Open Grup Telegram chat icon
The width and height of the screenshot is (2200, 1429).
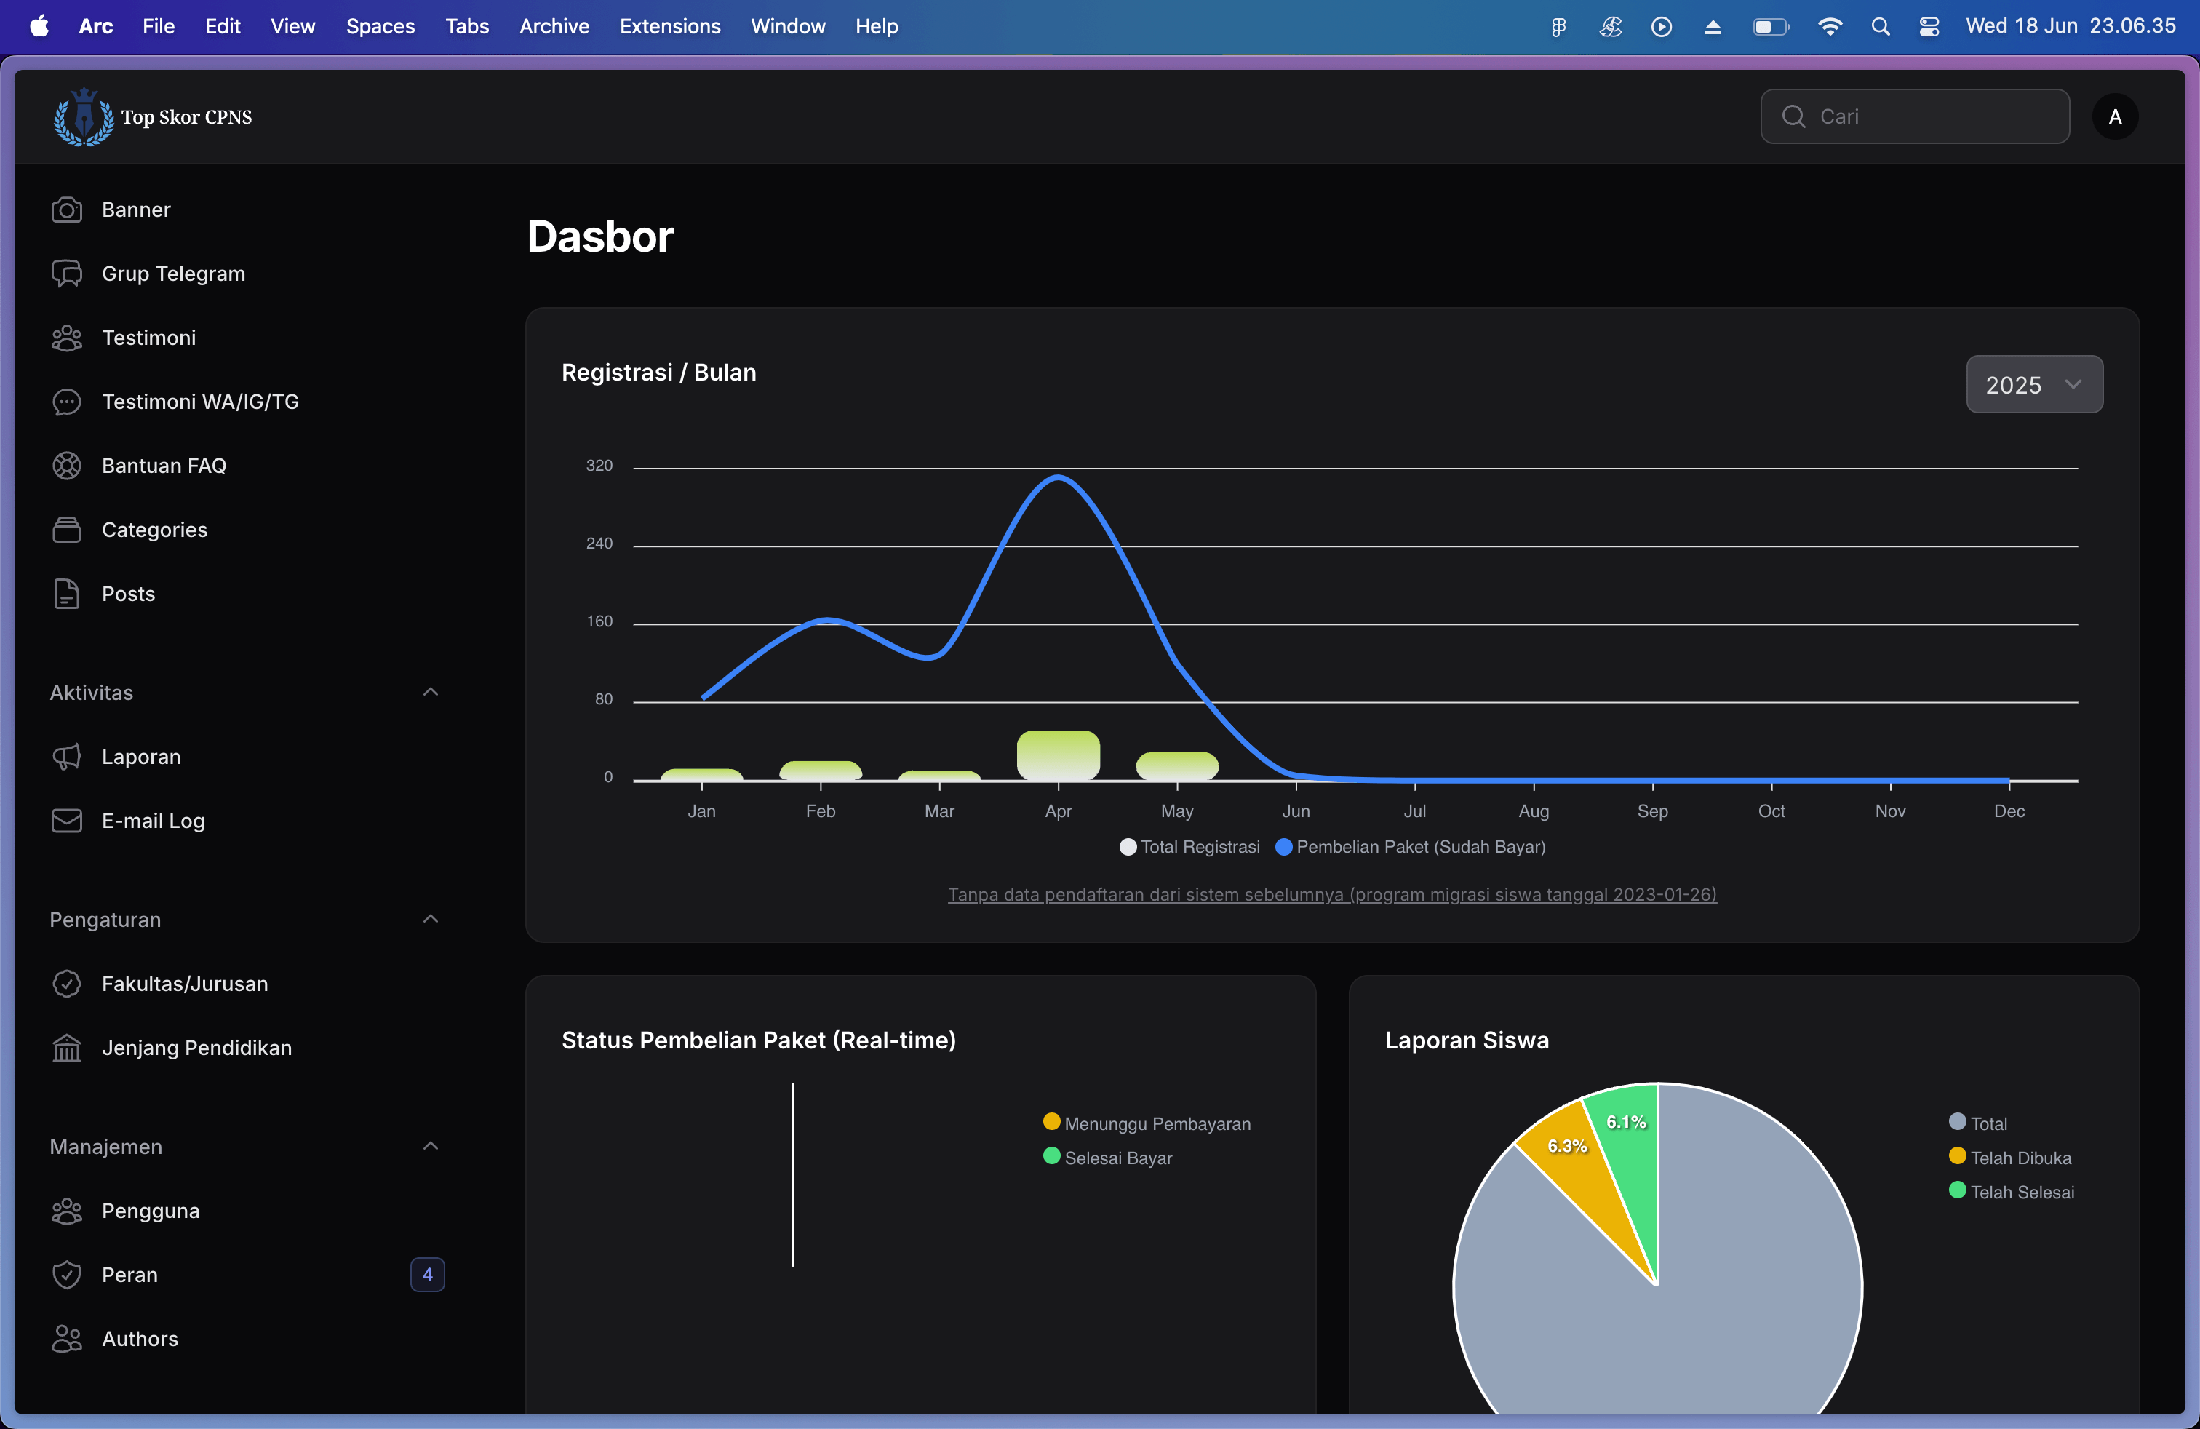(66, 274)
